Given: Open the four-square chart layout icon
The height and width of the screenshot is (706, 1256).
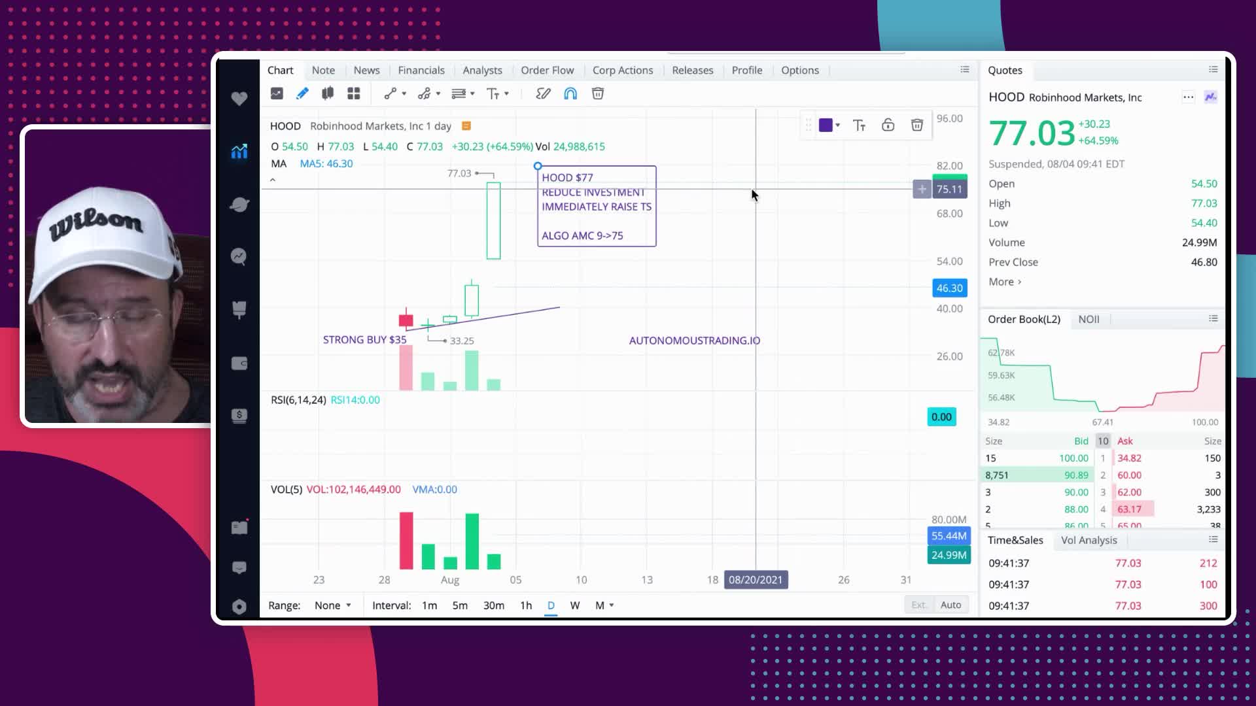Looking at the screenshot, I should (x=353, y=93).
